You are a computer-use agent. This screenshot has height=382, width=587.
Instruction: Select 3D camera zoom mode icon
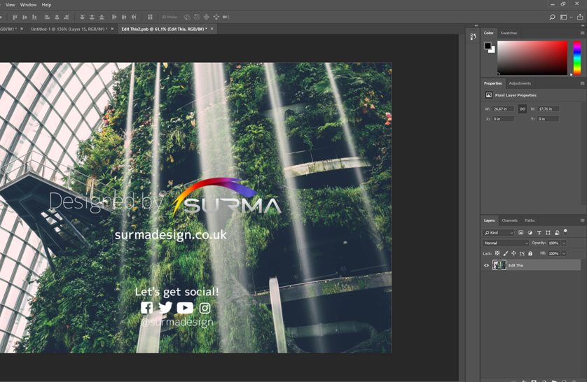coord(226,17)
